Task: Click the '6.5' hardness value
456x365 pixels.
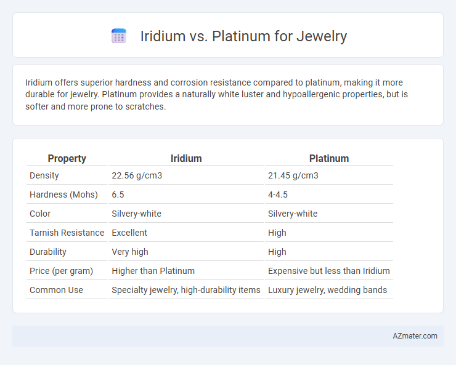Action: pos(118,195)
